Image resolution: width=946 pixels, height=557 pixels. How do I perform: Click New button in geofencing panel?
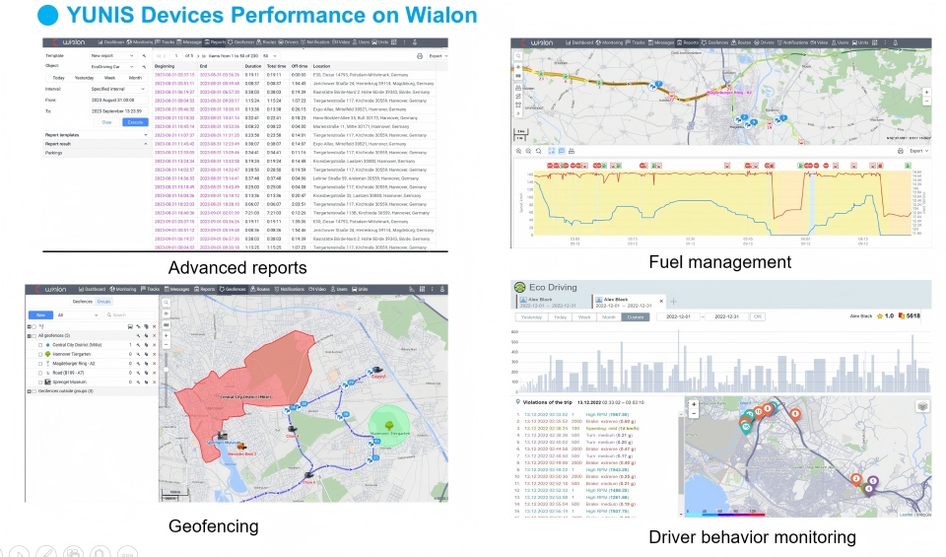[41, 315]
